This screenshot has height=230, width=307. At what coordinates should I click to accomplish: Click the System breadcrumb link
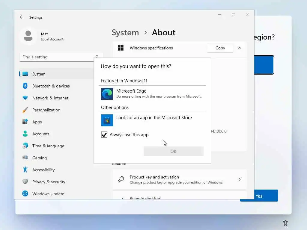[125, 32]
